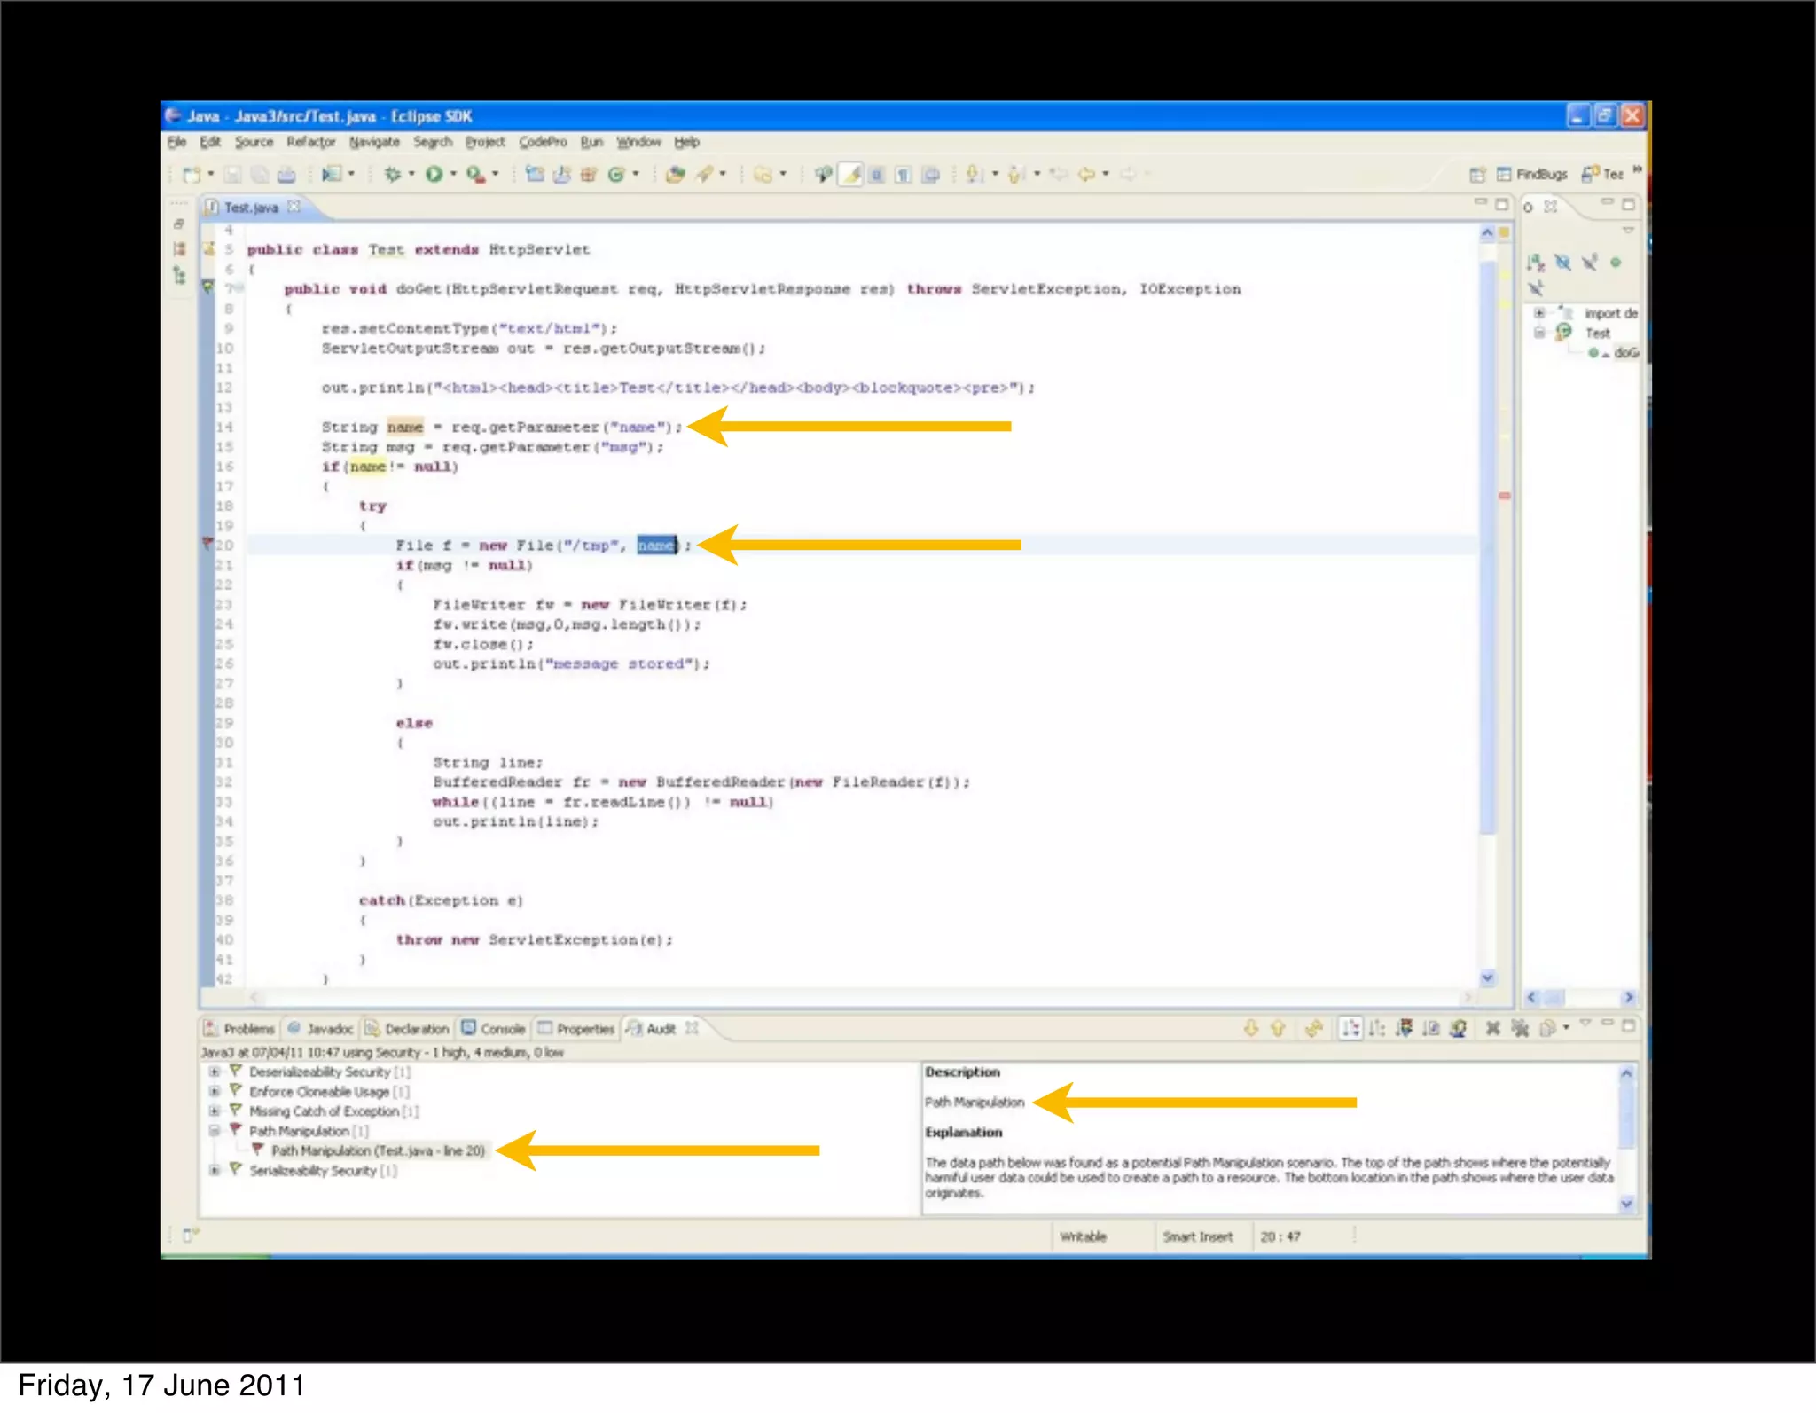Click the down arrow in Audit toolbar
The width and height of the screenshot is (1816, 1413).
1250,1028
